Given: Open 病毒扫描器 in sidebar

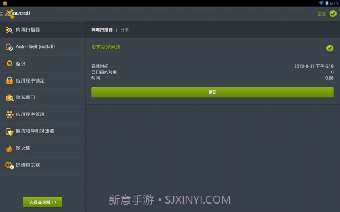Looking at the screenshot, I should [42, 30].
